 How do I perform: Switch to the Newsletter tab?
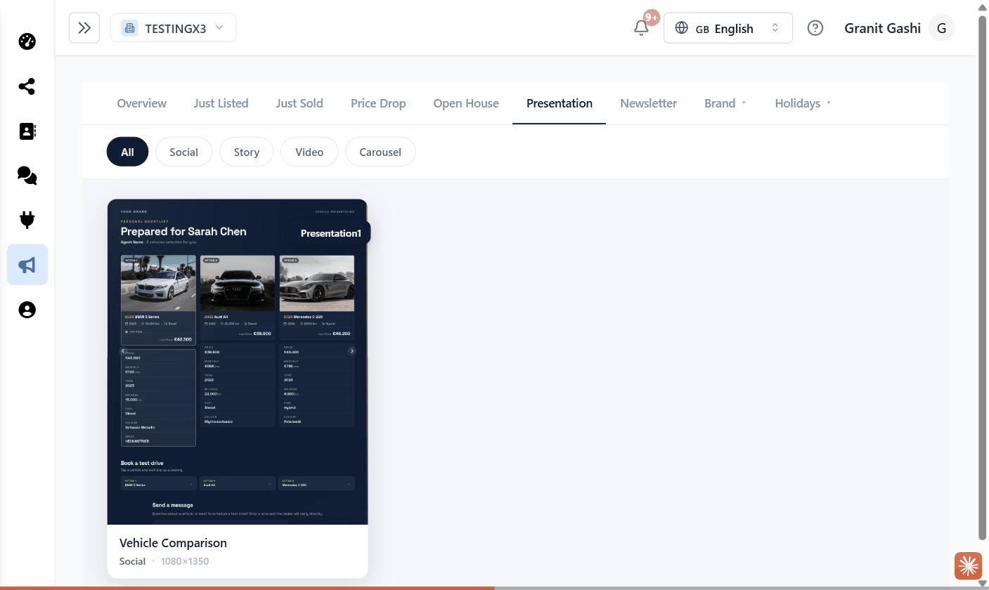pyautogui.click(x=648, y=103)
